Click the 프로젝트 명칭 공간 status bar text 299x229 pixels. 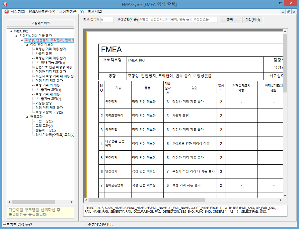click(17, 225)
